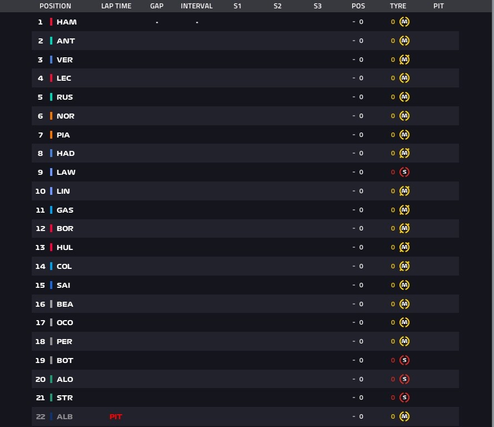494x427 pixels.
Task: Select driver HAM in first position
Action: [66, 22]
